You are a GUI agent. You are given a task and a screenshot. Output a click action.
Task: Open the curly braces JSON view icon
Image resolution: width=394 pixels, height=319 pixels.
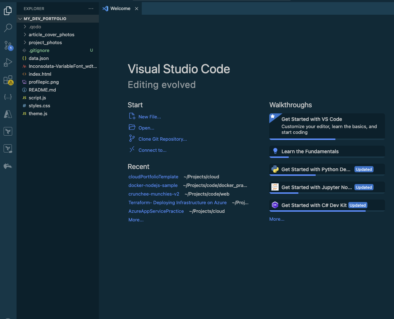tap(8, 97)
